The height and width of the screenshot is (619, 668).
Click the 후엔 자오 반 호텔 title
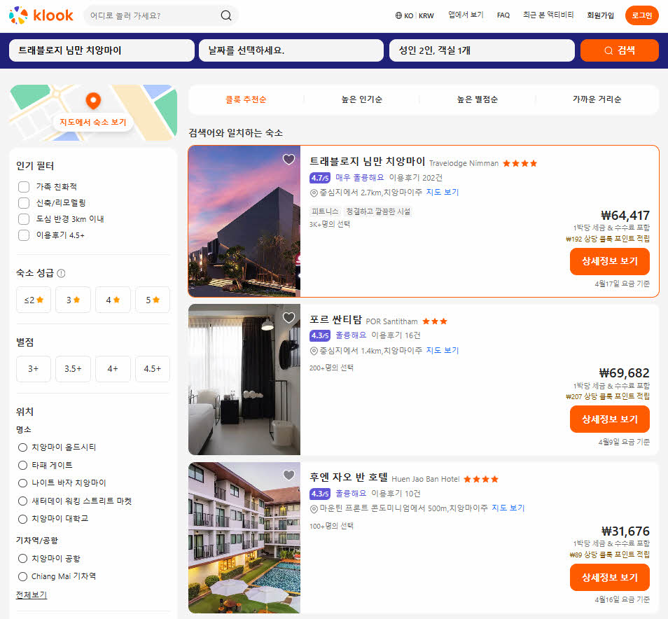tap(349, 477)
